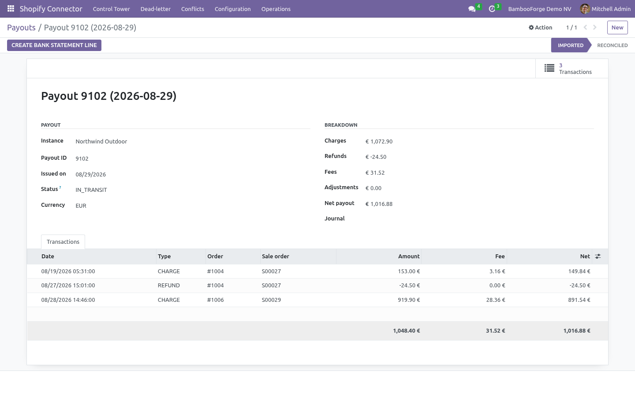Open the Action gear menu
The height and width of the screenshot is (396, 635).
pos(541,27)
